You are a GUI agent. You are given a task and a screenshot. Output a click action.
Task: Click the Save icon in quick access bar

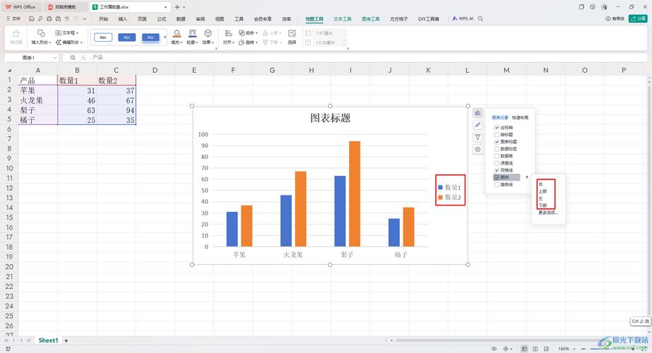coord(32,19)
